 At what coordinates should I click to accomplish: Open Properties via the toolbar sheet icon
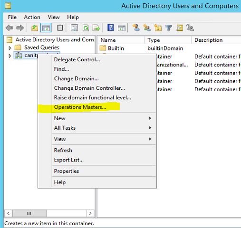pos(74,28)
